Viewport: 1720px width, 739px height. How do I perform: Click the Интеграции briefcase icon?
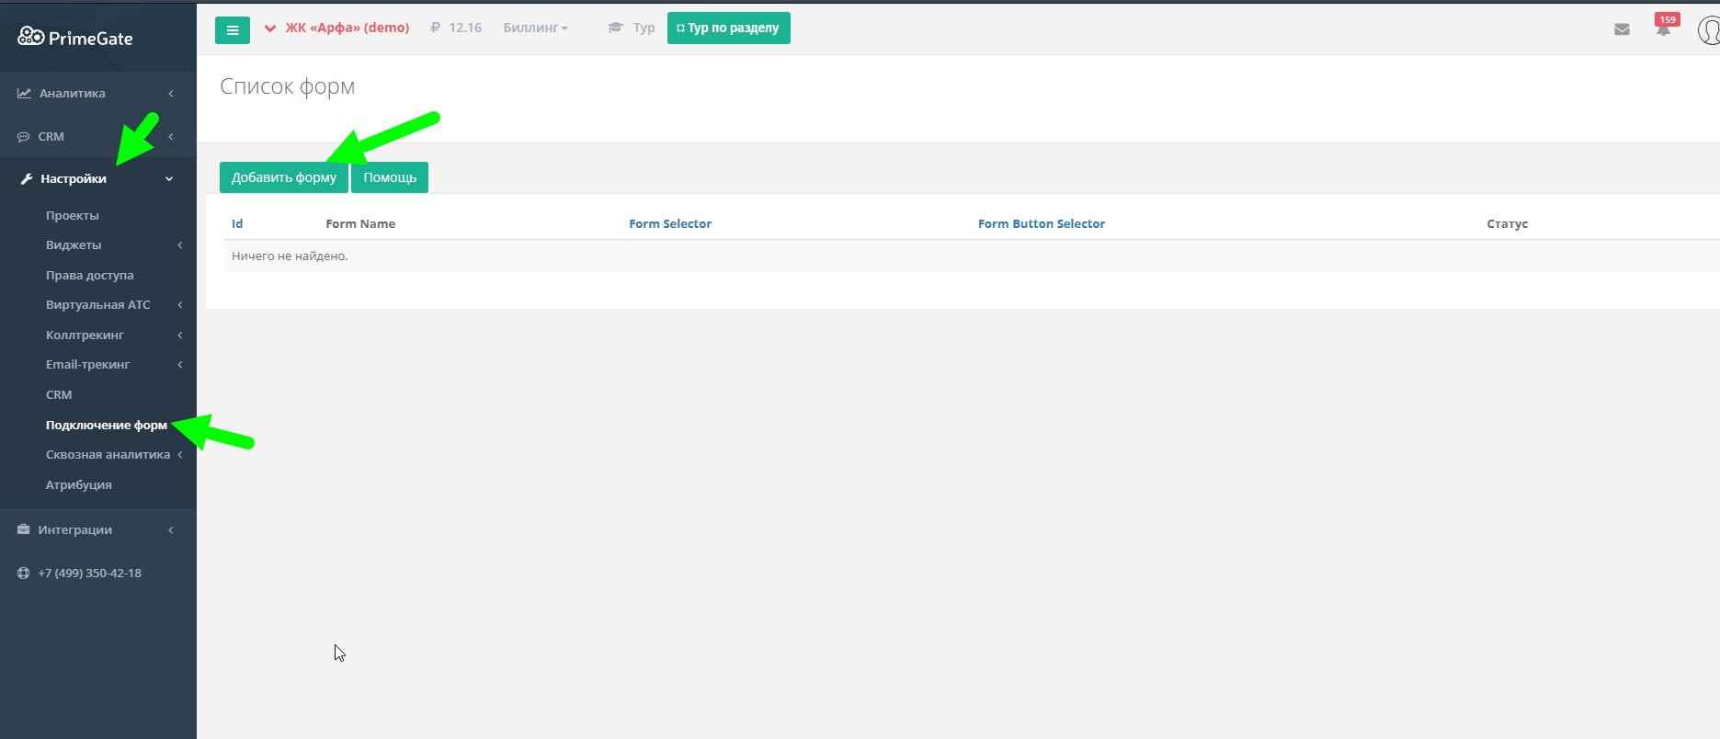24,529
